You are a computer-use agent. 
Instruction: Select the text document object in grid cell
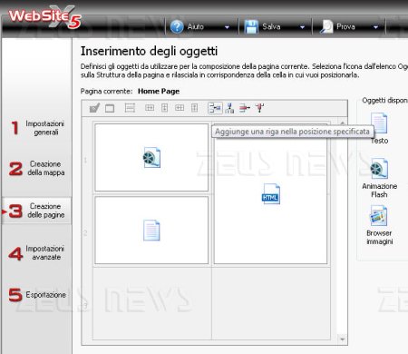(x=151, y=231)
